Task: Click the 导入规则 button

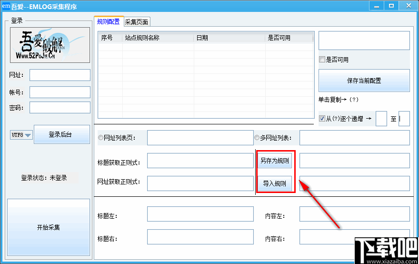Action: click(275, 183)
